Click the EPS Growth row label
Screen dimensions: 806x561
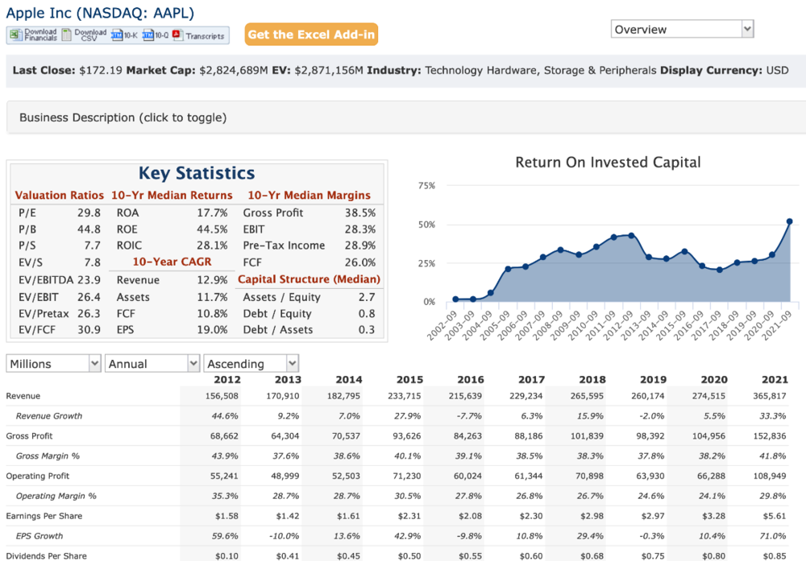coord(39,536)
